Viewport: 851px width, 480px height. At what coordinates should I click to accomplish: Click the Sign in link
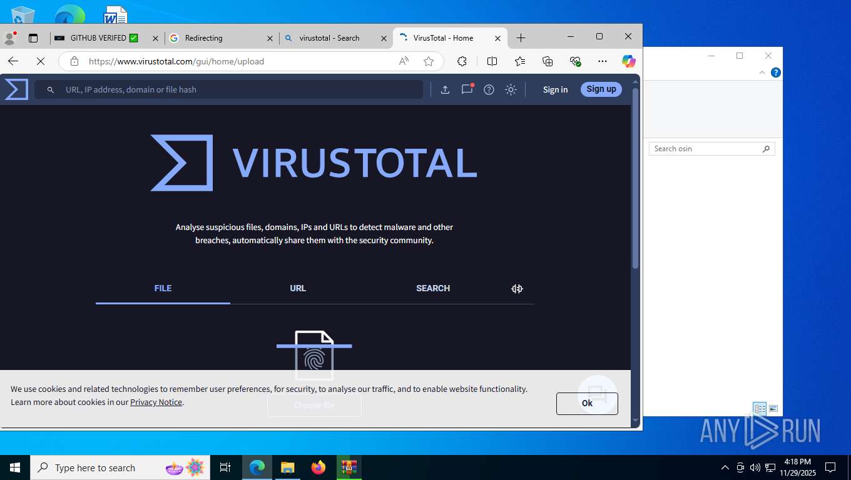[555, 89]
